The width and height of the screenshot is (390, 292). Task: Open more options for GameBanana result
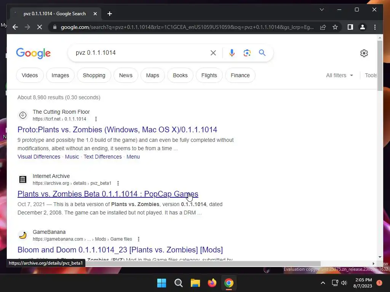pyautogui.click(x=139, y=239)
